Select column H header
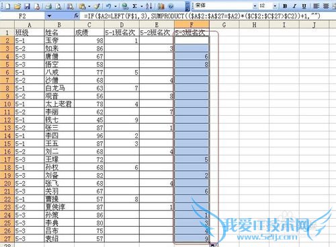336x247 pixels. [x=254, y=24]
